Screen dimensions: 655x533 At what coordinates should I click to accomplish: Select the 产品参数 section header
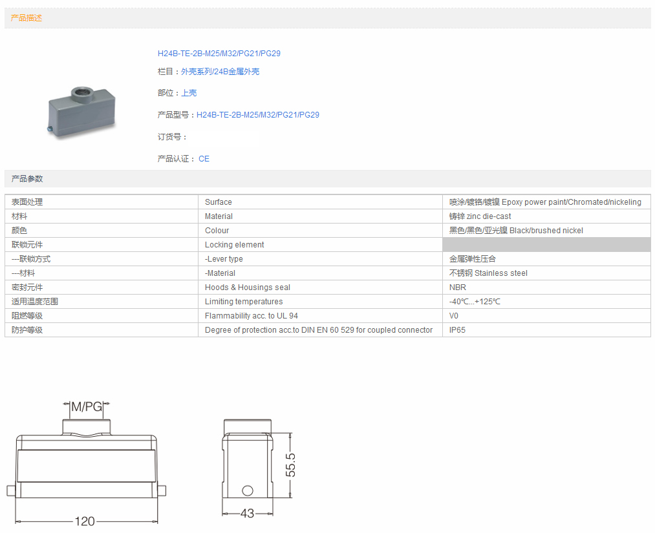[27, 179]
